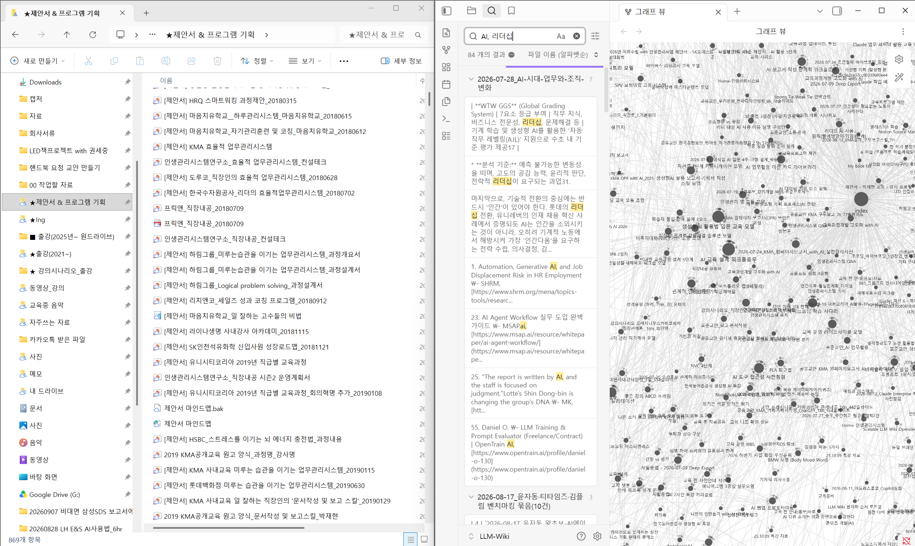This screenshot has height=546, width=915.
Task: Select 프릭앤_직장내공_20180709 PDF file icon
Action: [x=157, y=224]
